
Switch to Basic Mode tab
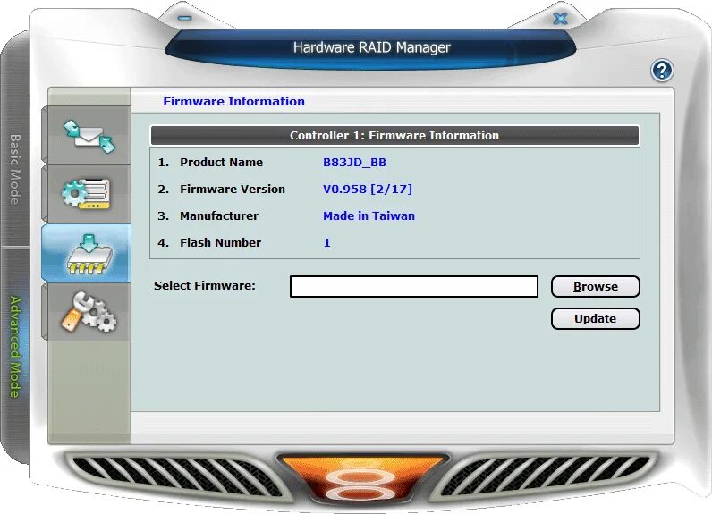pos(15,169)
